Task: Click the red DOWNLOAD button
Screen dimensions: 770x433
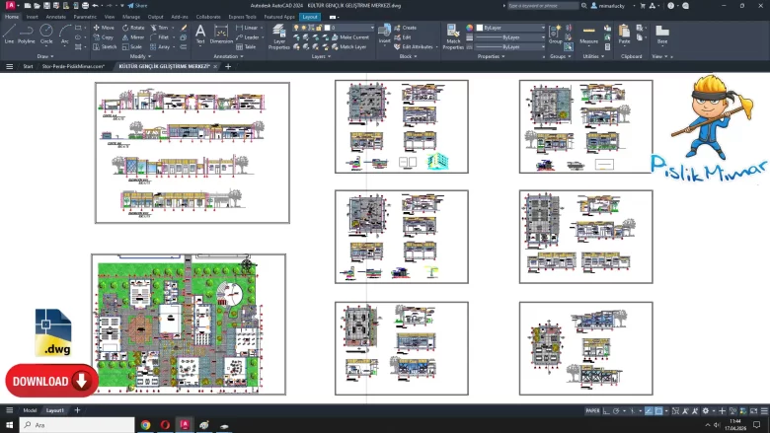Action: [x=51, y=381]
